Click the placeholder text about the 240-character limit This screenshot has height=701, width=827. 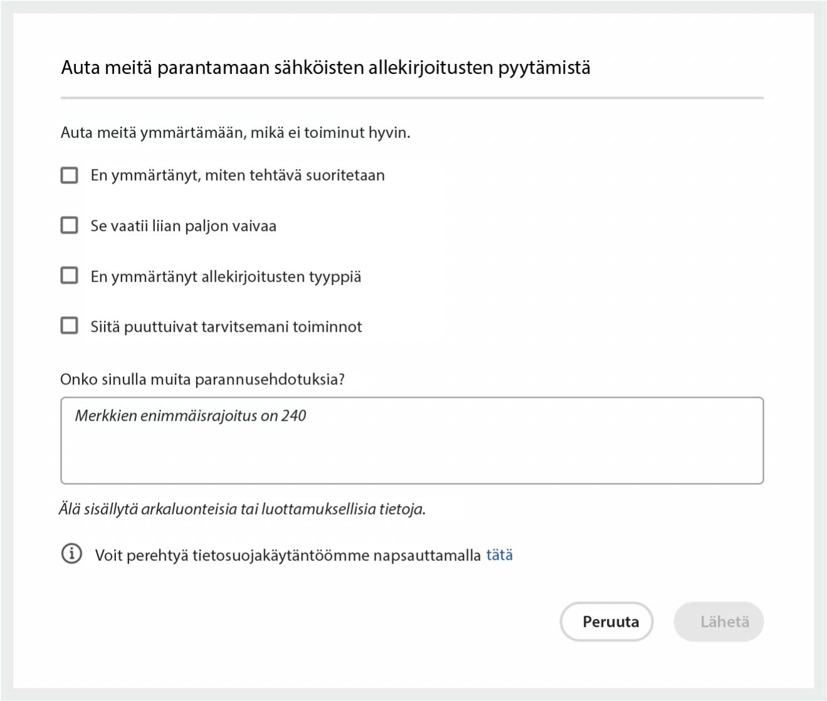pyautogui.click(x=189, y=414)
